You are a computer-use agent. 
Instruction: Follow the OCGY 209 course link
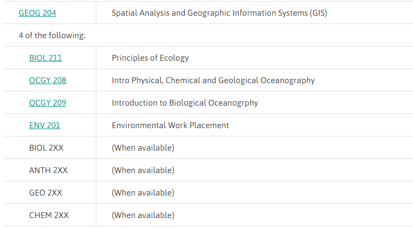pos(48,103)
